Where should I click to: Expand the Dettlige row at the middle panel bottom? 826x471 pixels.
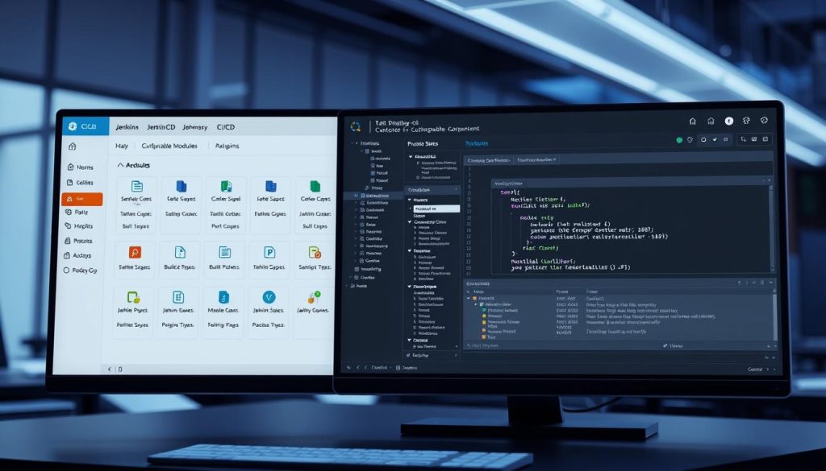point(432,356)
